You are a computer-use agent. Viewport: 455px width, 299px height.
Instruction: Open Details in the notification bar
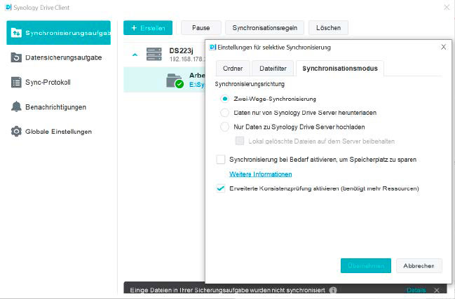pyautogui.click(x=416, y=290)
